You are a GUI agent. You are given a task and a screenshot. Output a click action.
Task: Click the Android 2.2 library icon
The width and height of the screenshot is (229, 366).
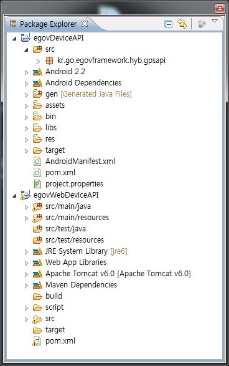[37, 72]
